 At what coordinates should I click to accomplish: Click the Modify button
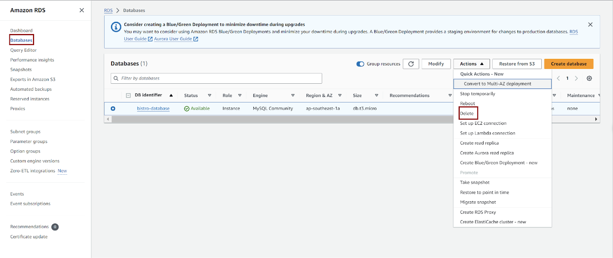click(436, 64)
